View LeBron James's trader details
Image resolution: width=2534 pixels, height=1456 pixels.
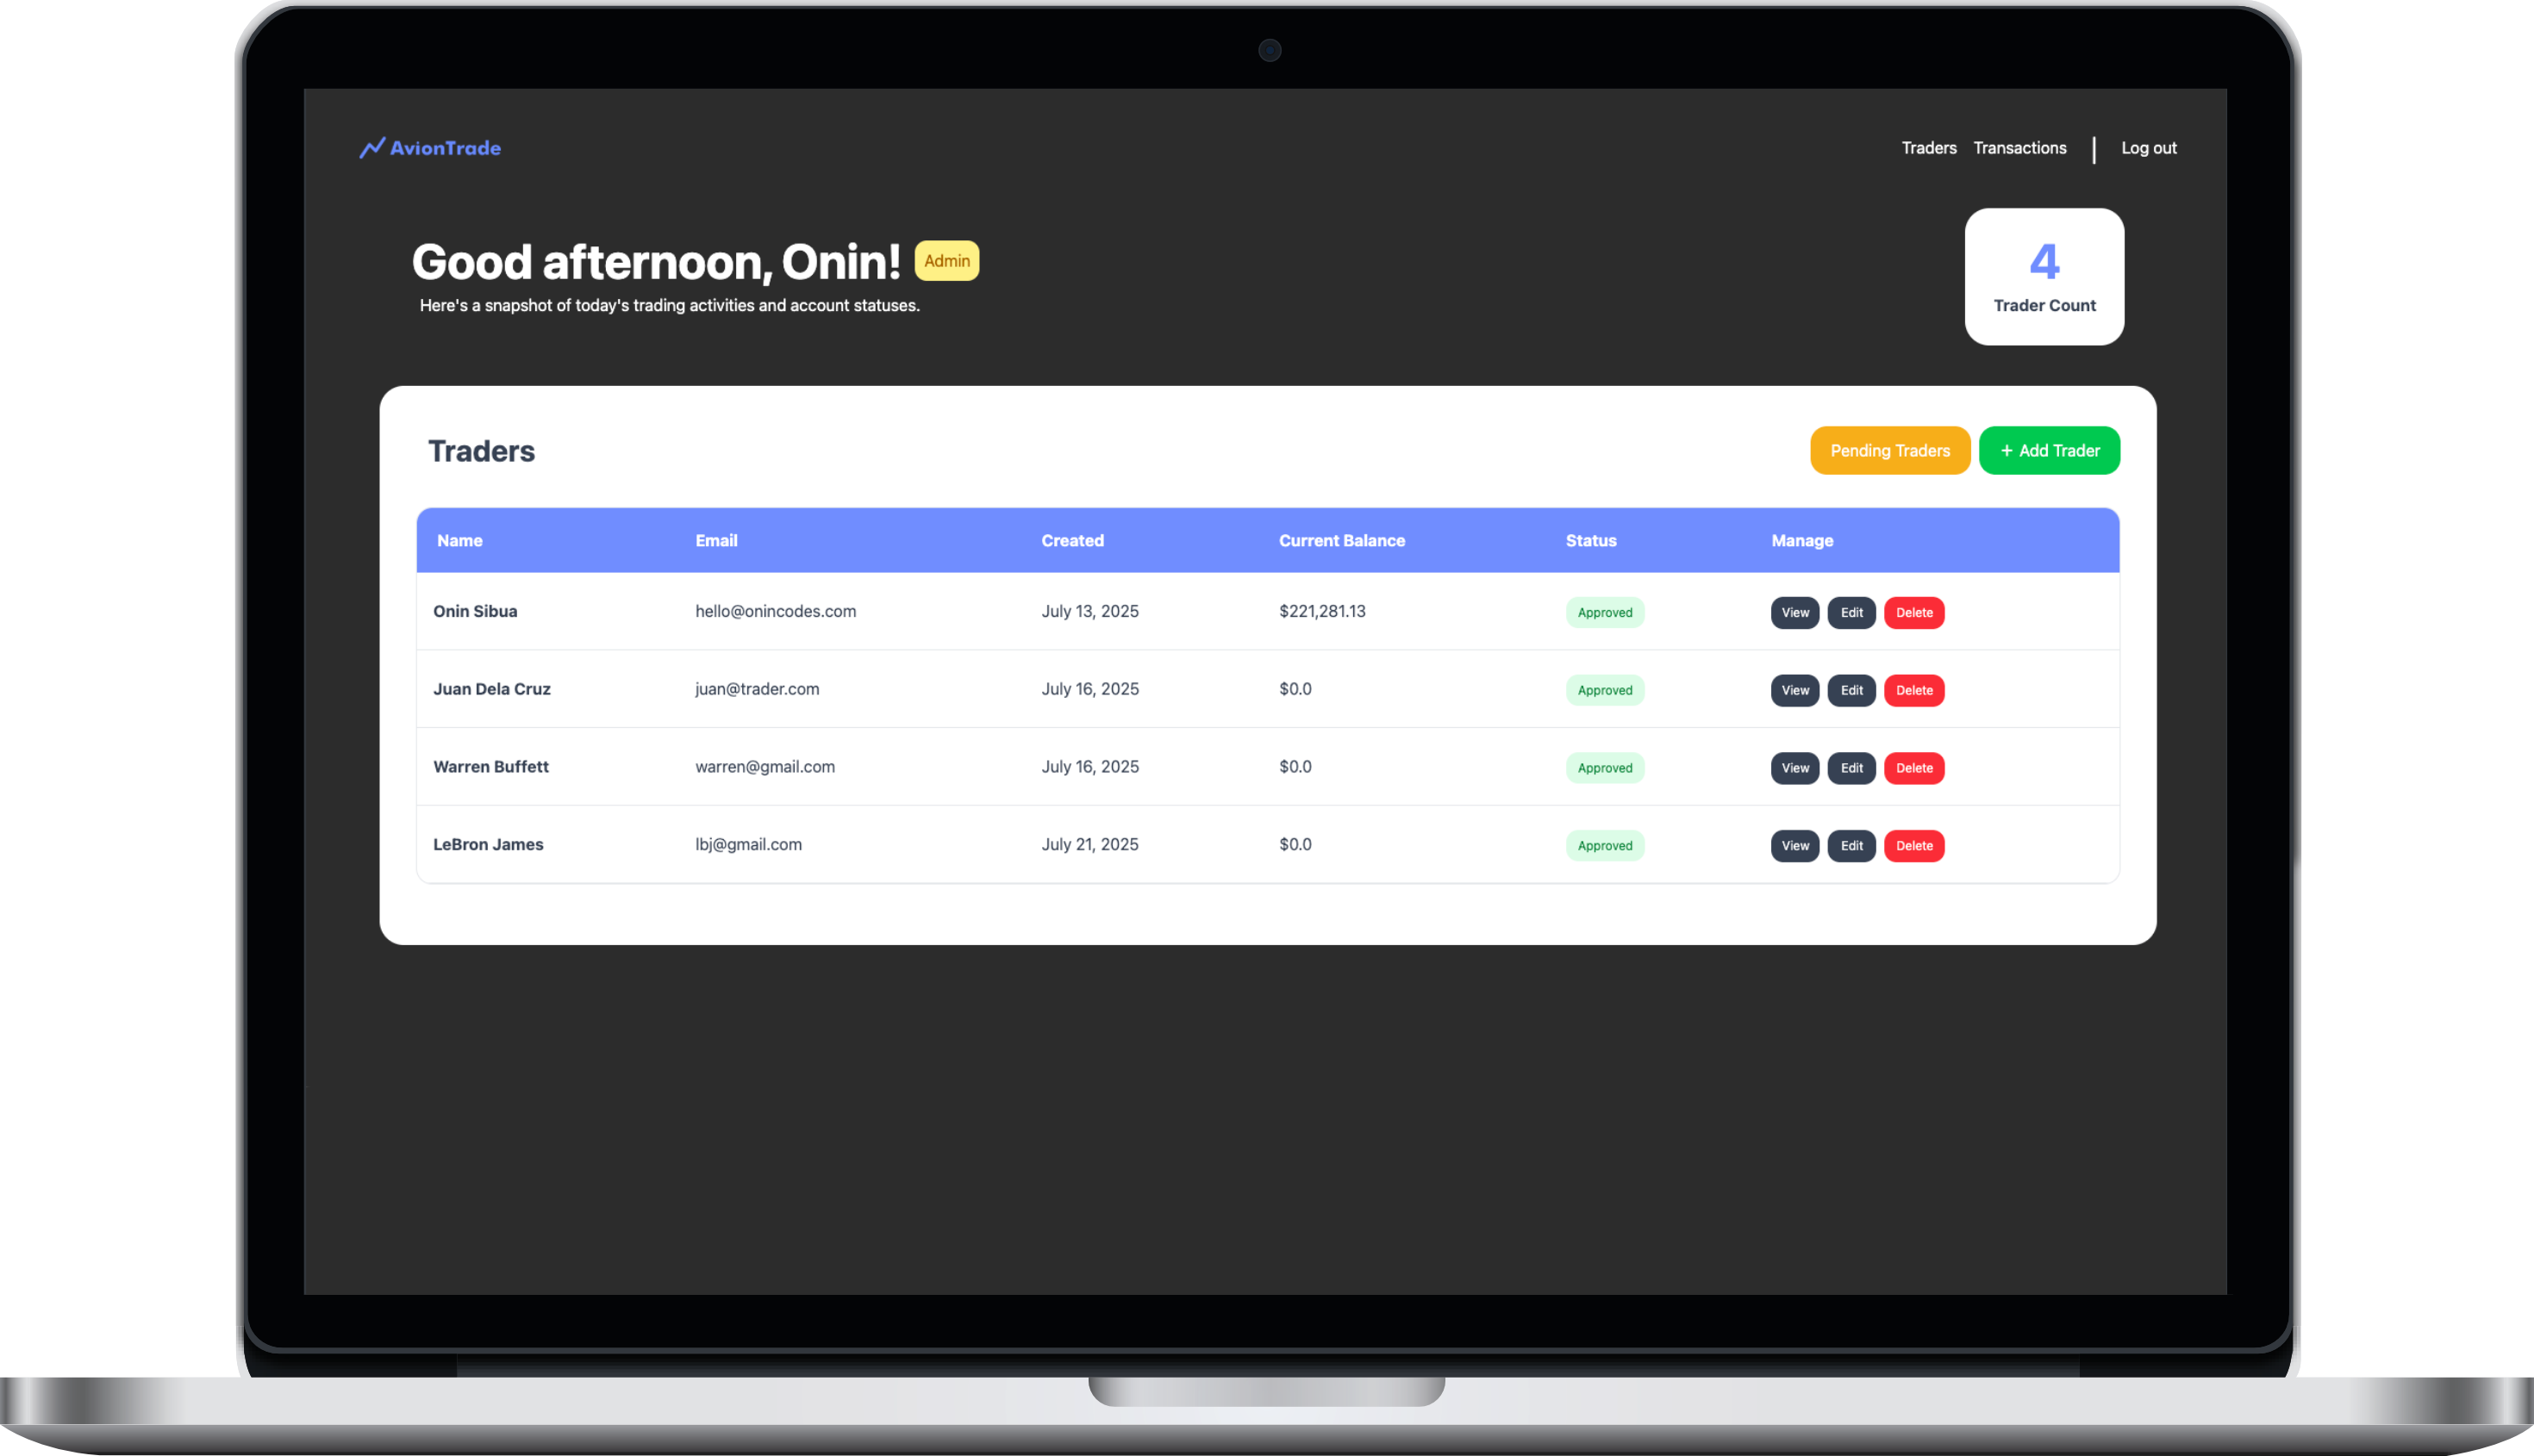point(1794,846)
